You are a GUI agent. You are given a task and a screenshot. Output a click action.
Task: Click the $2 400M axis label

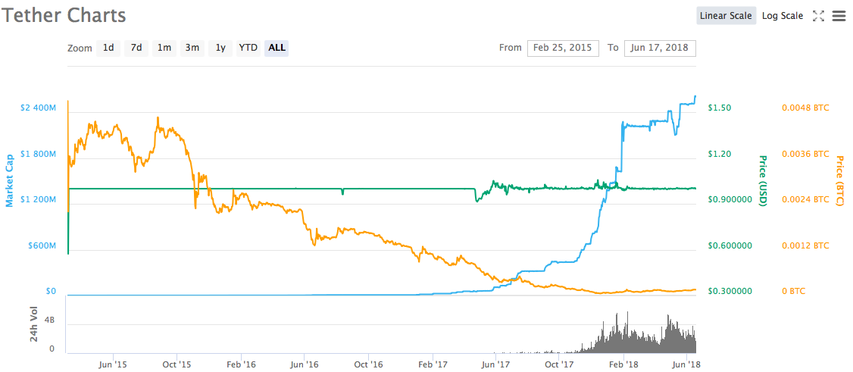38,108
